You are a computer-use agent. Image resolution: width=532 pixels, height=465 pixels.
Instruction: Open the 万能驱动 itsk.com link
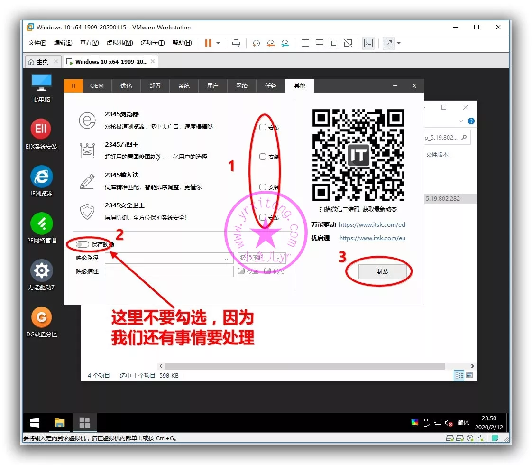coord(372,225)
